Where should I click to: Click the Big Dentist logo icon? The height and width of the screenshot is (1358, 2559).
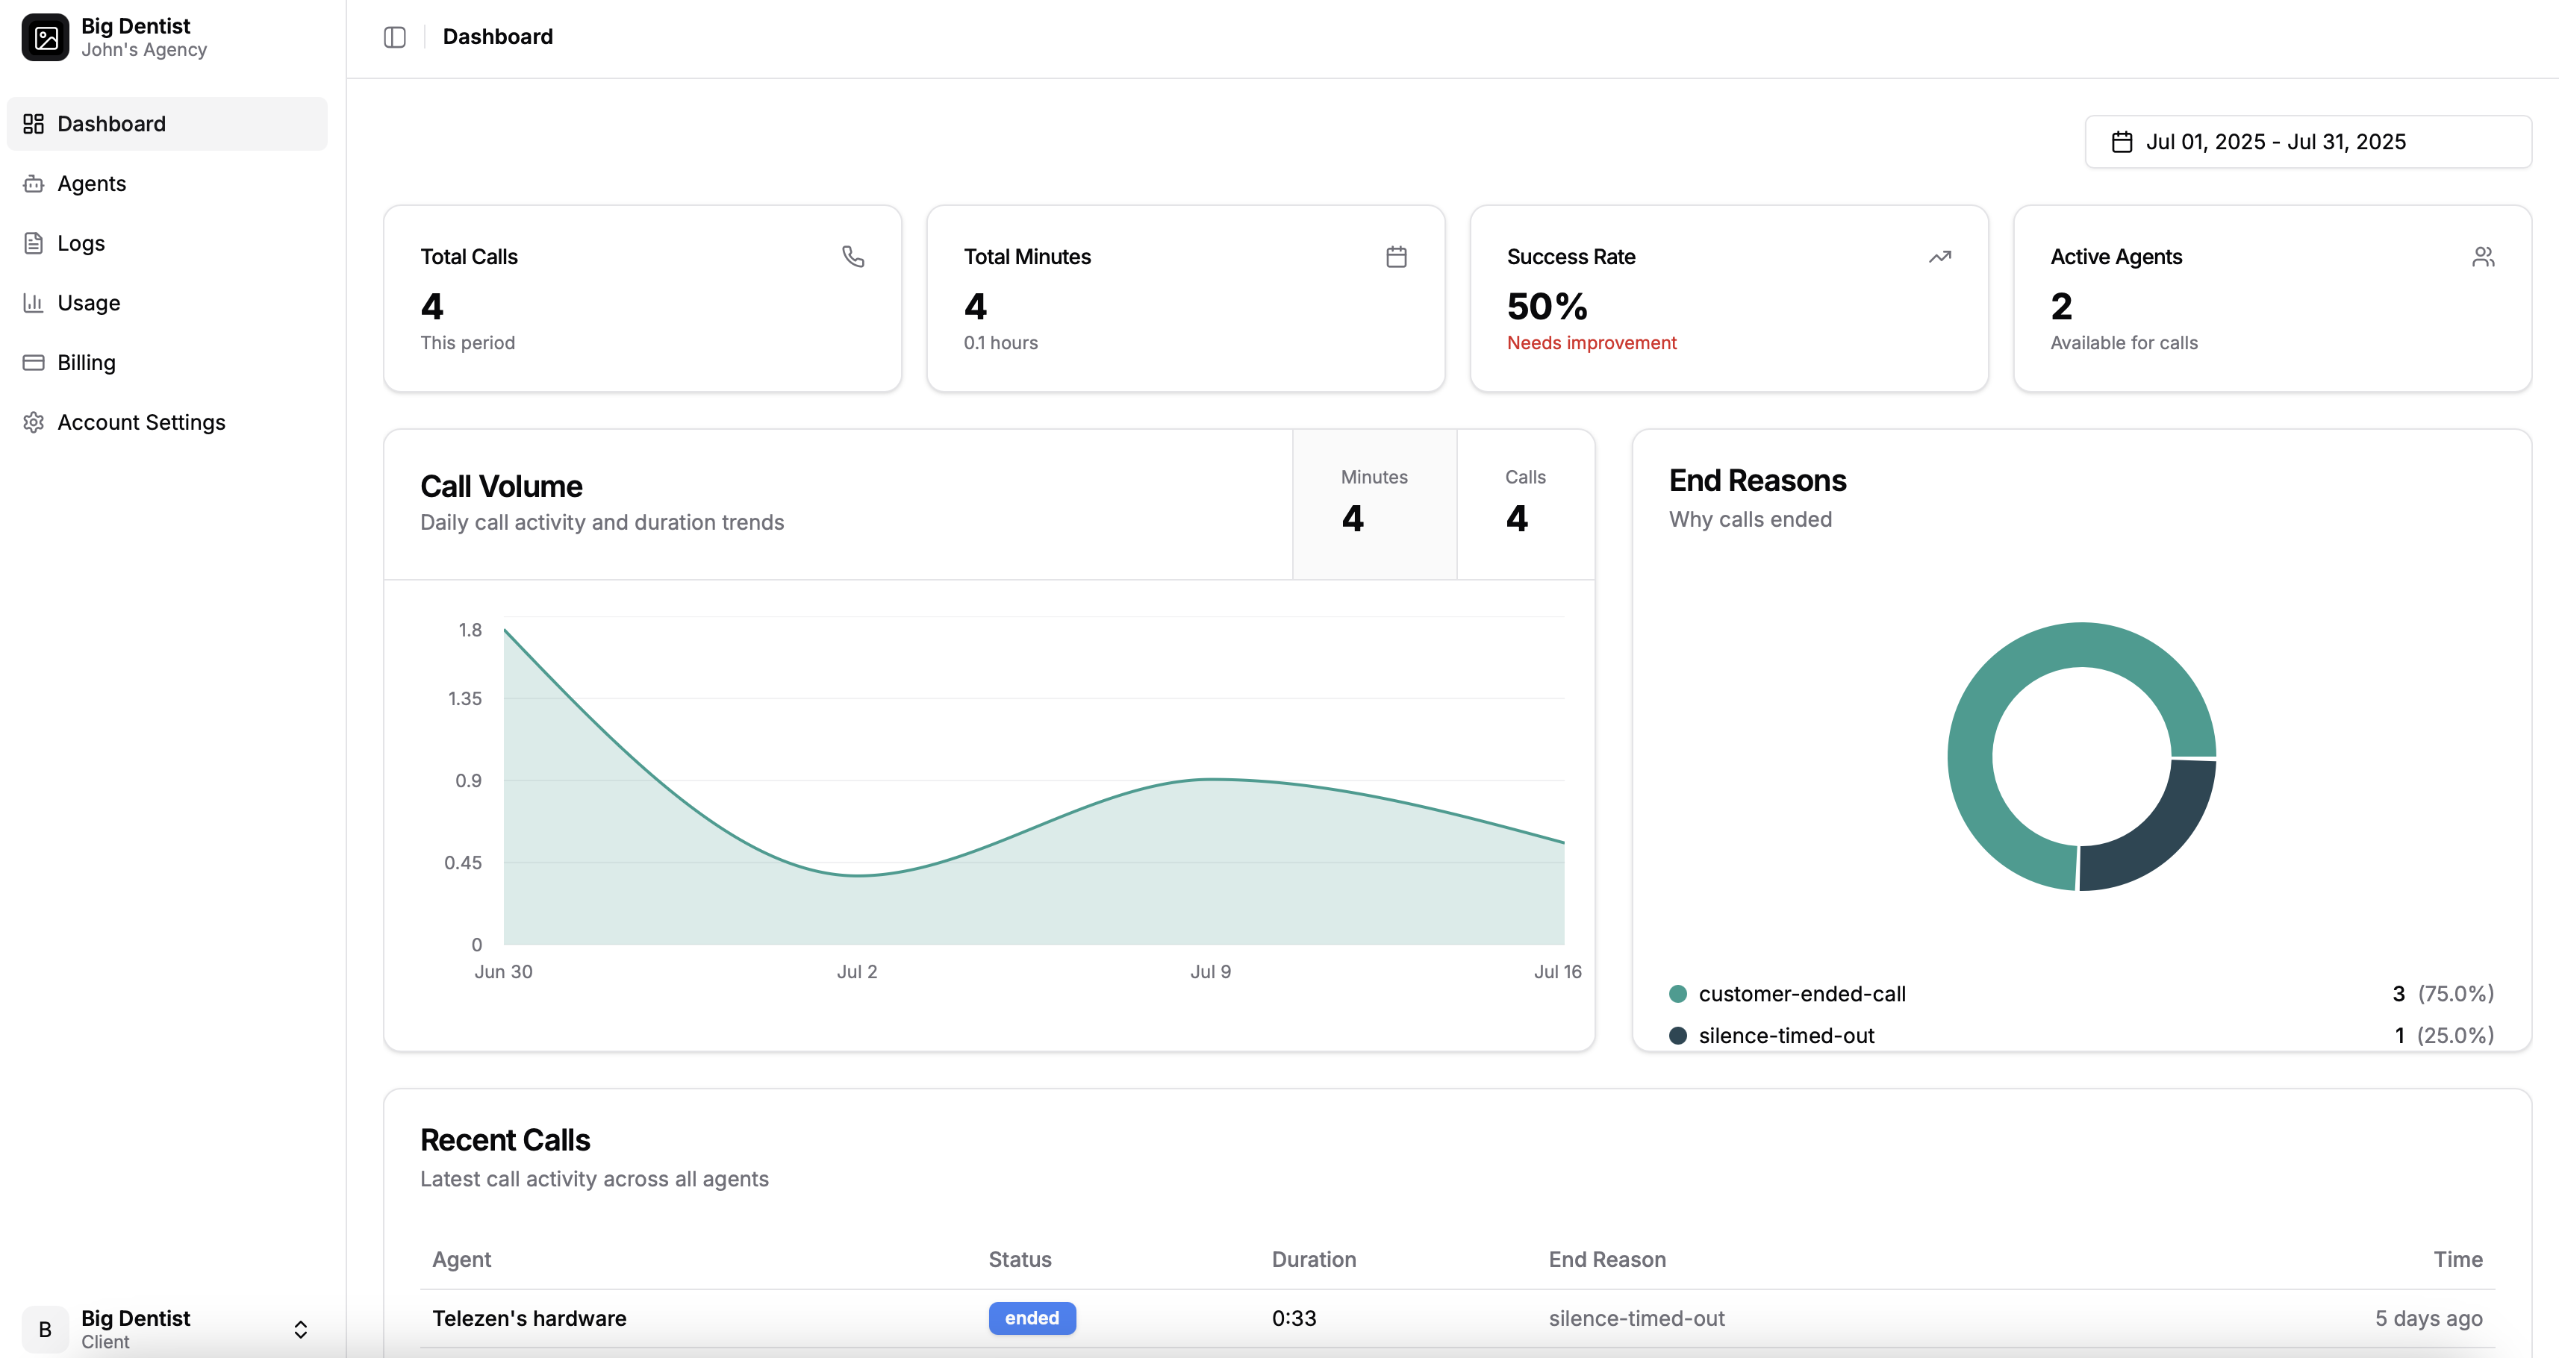pos(45,38)
